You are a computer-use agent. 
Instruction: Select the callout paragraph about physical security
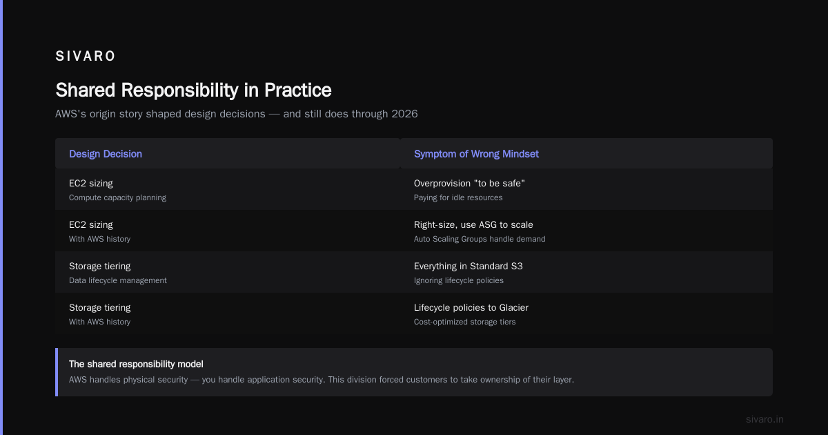pyautogui.click(x=322, y=380)
